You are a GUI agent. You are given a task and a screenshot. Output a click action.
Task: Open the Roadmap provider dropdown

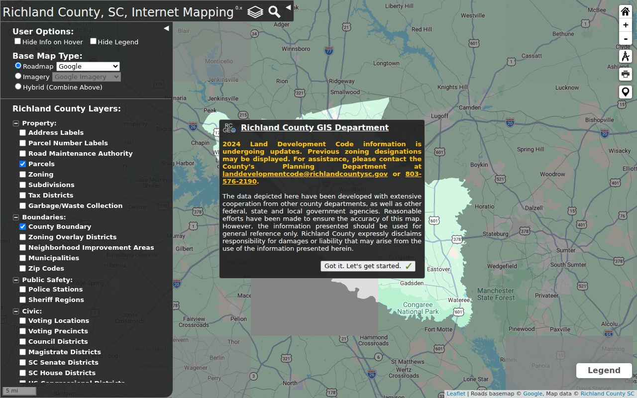tap(88, 66)
